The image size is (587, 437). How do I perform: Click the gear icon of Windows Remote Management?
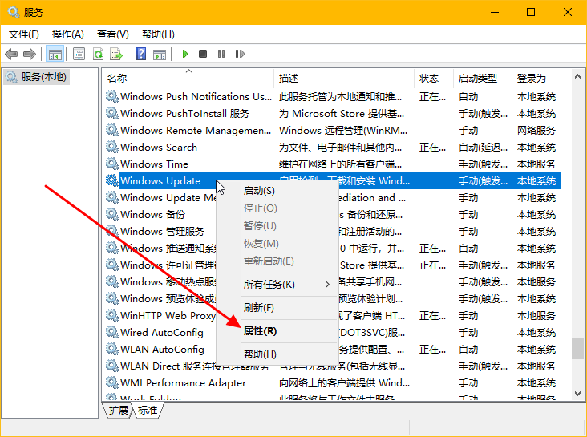point(111,130)
